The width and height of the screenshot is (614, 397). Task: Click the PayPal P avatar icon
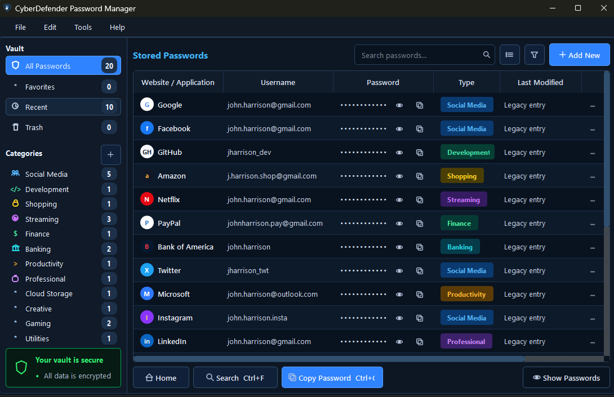(147, 223)
